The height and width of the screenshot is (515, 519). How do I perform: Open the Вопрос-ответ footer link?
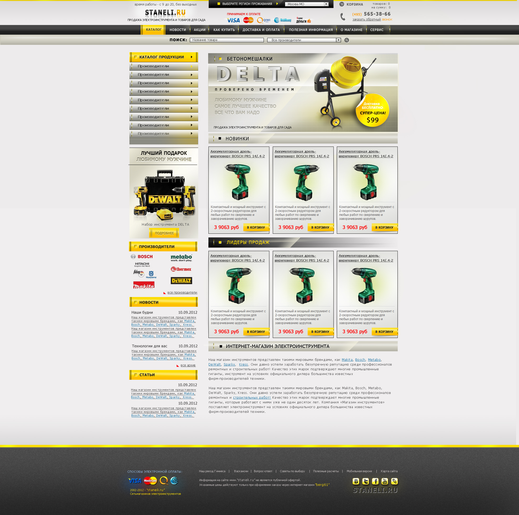263,471
